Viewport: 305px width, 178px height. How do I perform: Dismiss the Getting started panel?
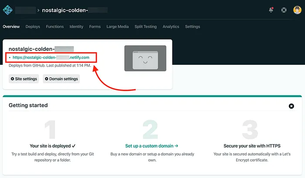(x=291, y=106)
